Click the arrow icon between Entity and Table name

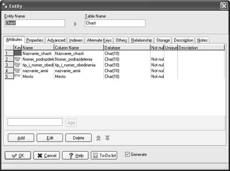[x=75, y=24]
